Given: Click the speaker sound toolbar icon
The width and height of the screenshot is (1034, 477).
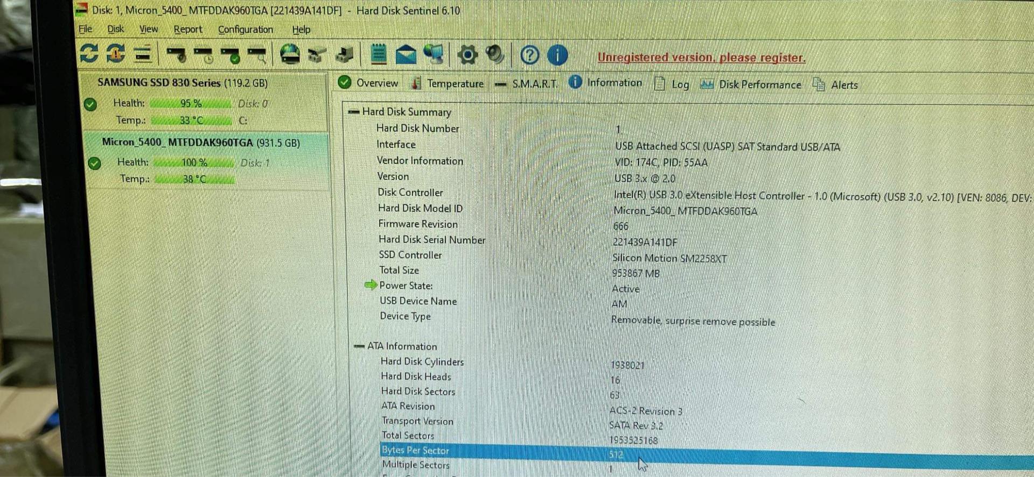Looking at the screenshot, I should pos(494,54).
